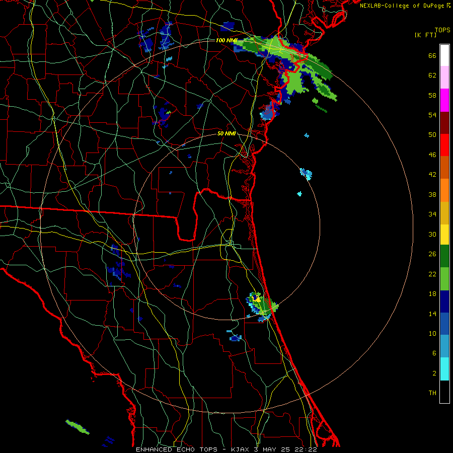Click the TOPS legend title
The image size is (453, 453).
click(x=442, y=30)
